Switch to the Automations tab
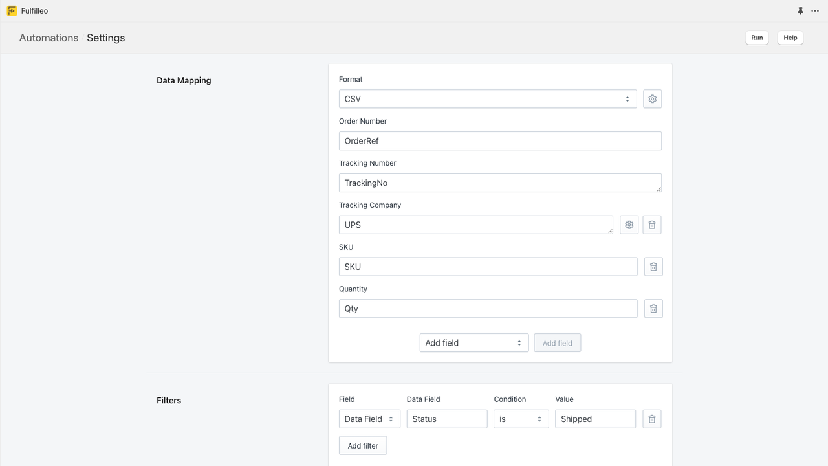Image resolution: width=828 pixels, height=466 pixels. [x=49, y=38]
